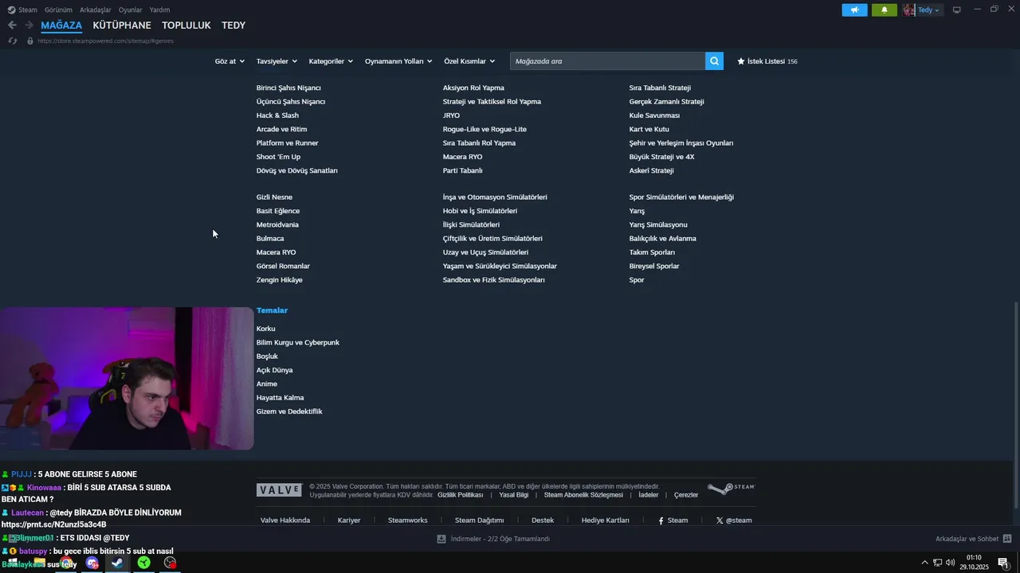Open the Oyunlar menu

[131, 10]
